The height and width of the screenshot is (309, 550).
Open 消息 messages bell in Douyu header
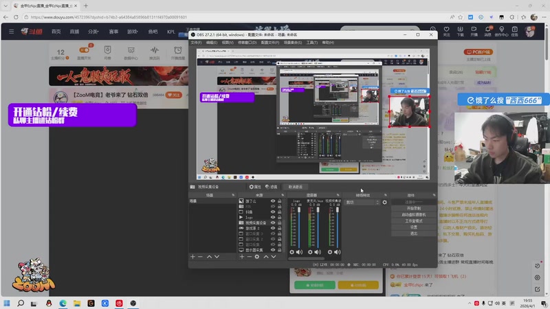pyautogui.click(x=488, y=31)
